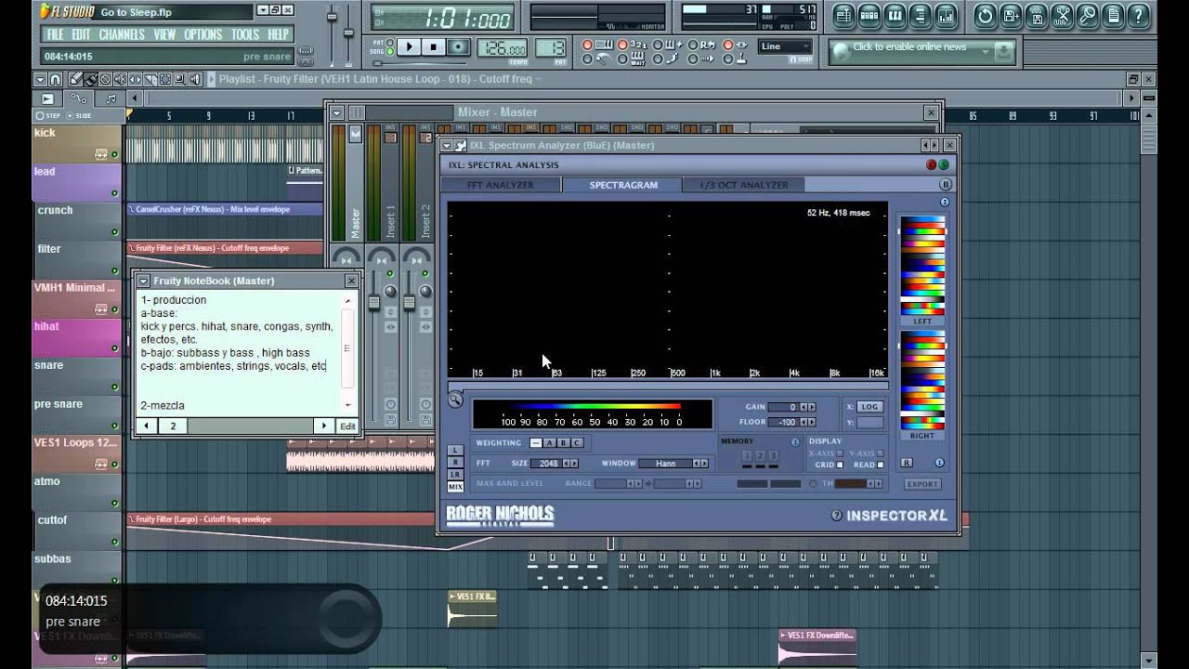Open the mixer window icon
The height and width of the screenshot is (669, 1189).
pos(946,16)
